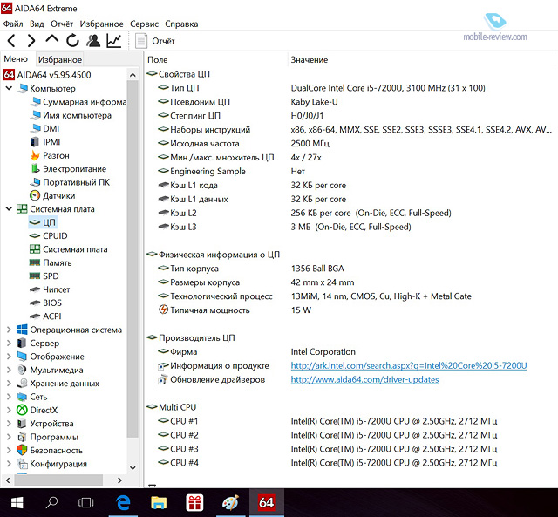This screenshot has width=558, height=517.
Task: Collapse the Системная плата group node
Action: [9, 209]
